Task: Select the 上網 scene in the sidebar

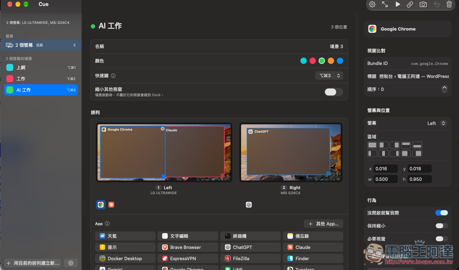Action: [x=41, y=67]
